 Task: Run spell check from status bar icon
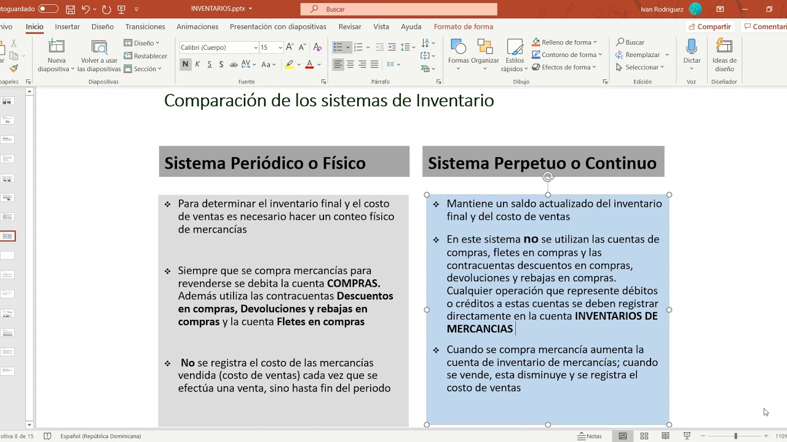coord(47,436)
